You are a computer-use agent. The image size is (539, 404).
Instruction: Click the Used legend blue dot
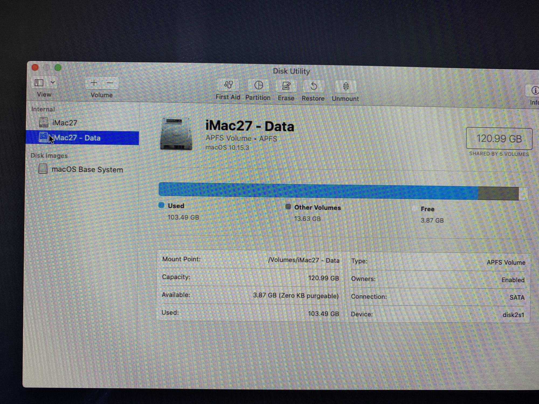click(161, 206)
